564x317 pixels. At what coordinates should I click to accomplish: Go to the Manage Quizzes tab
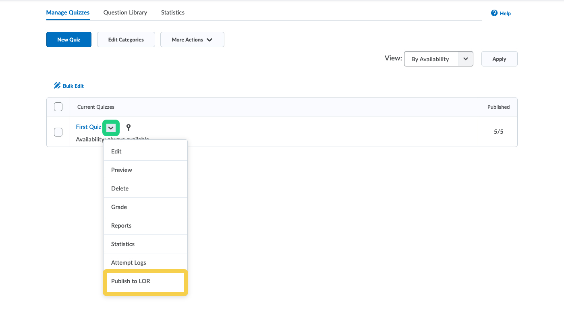(x=68, y=12)
